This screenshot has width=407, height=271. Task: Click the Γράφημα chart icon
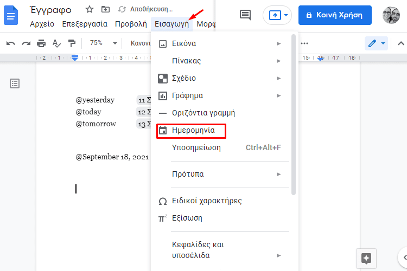[163, 96]
